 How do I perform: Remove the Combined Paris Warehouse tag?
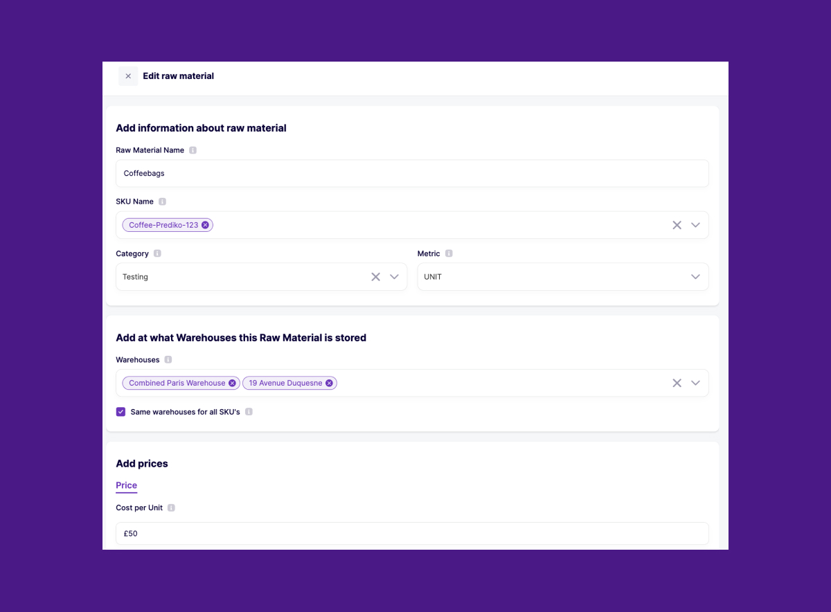[233, 382]
